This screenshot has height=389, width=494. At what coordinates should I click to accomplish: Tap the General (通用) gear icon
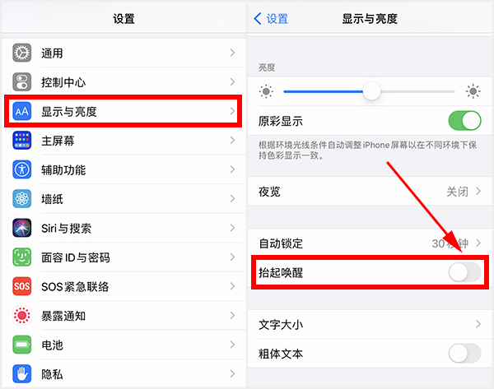(x=22, y=53)
